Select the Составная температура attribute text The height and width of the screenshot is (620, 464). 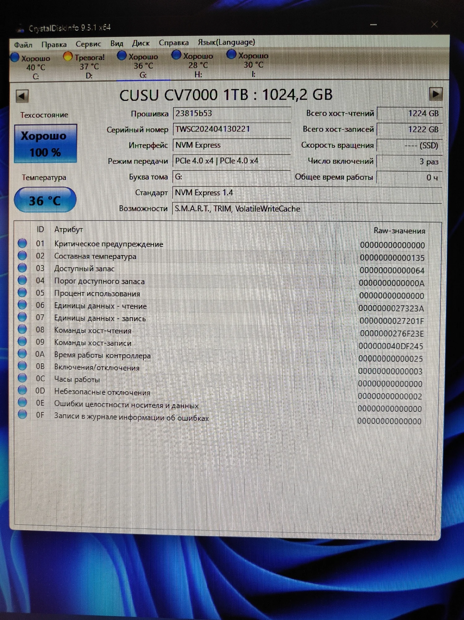pyautogui.click(x=95, y=256)
